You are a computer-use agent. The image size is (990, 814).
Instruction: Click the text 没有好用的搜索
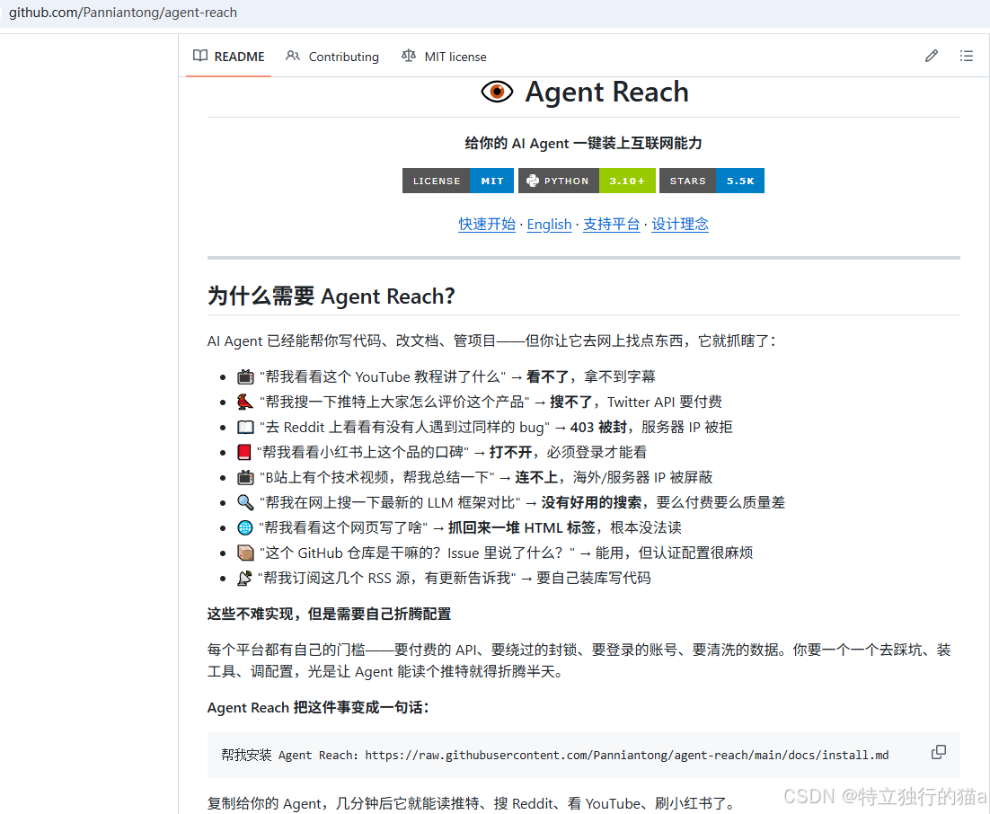(591, 502)
